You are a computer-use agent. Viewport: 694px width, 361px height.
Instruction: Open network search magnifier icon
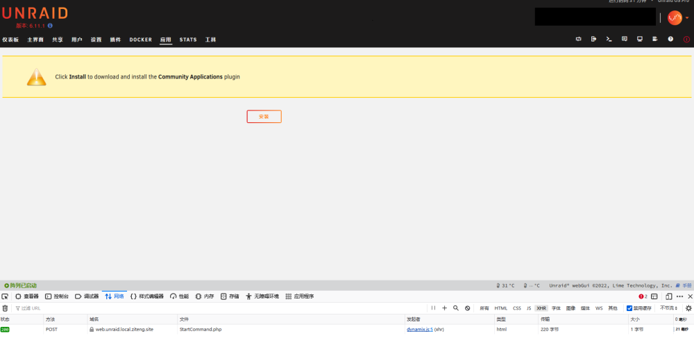[x=456, y=308]
